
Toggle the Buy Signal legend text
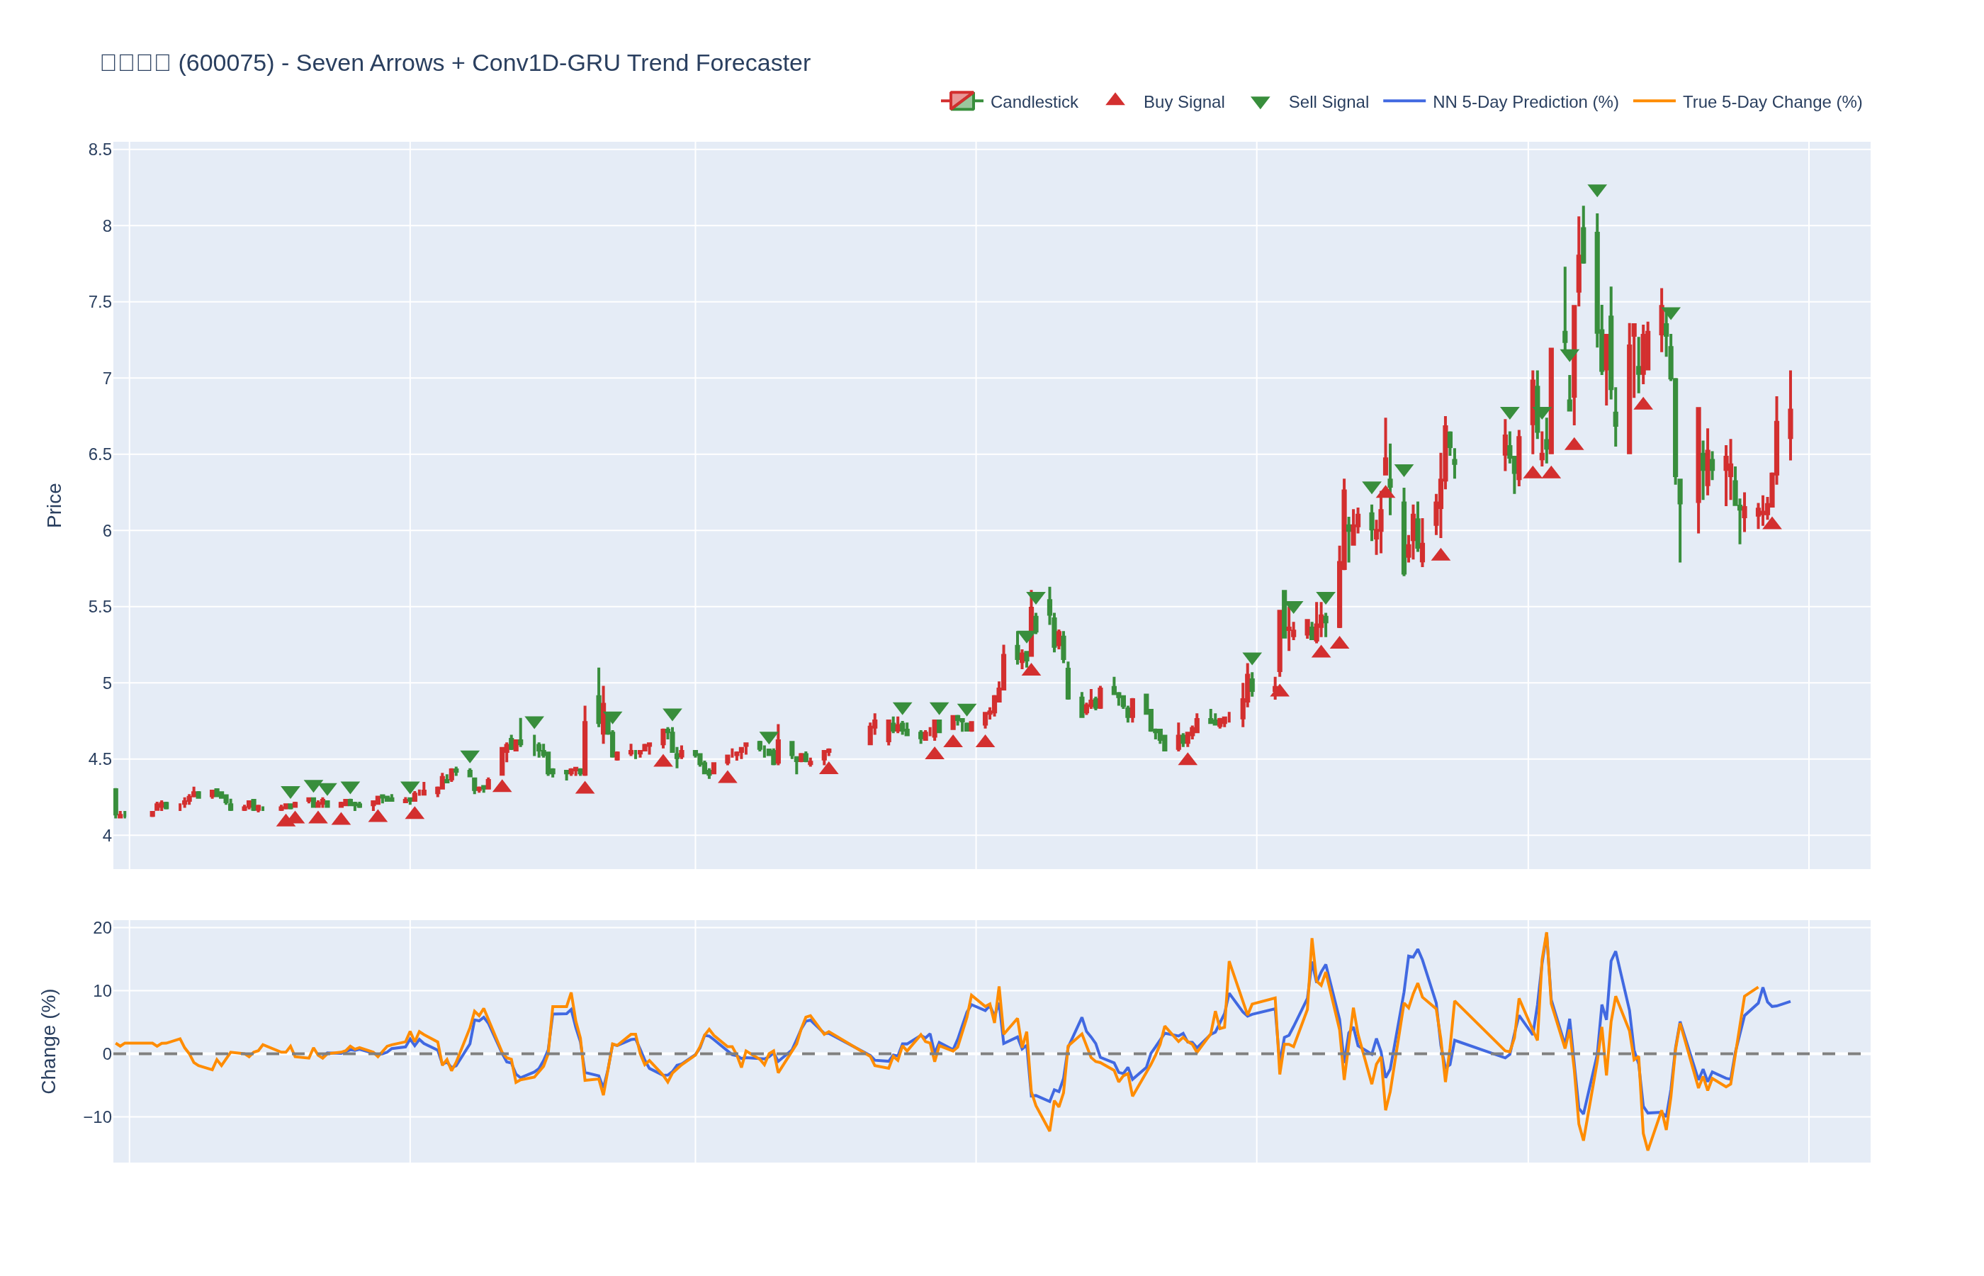tap(1183, 102)
